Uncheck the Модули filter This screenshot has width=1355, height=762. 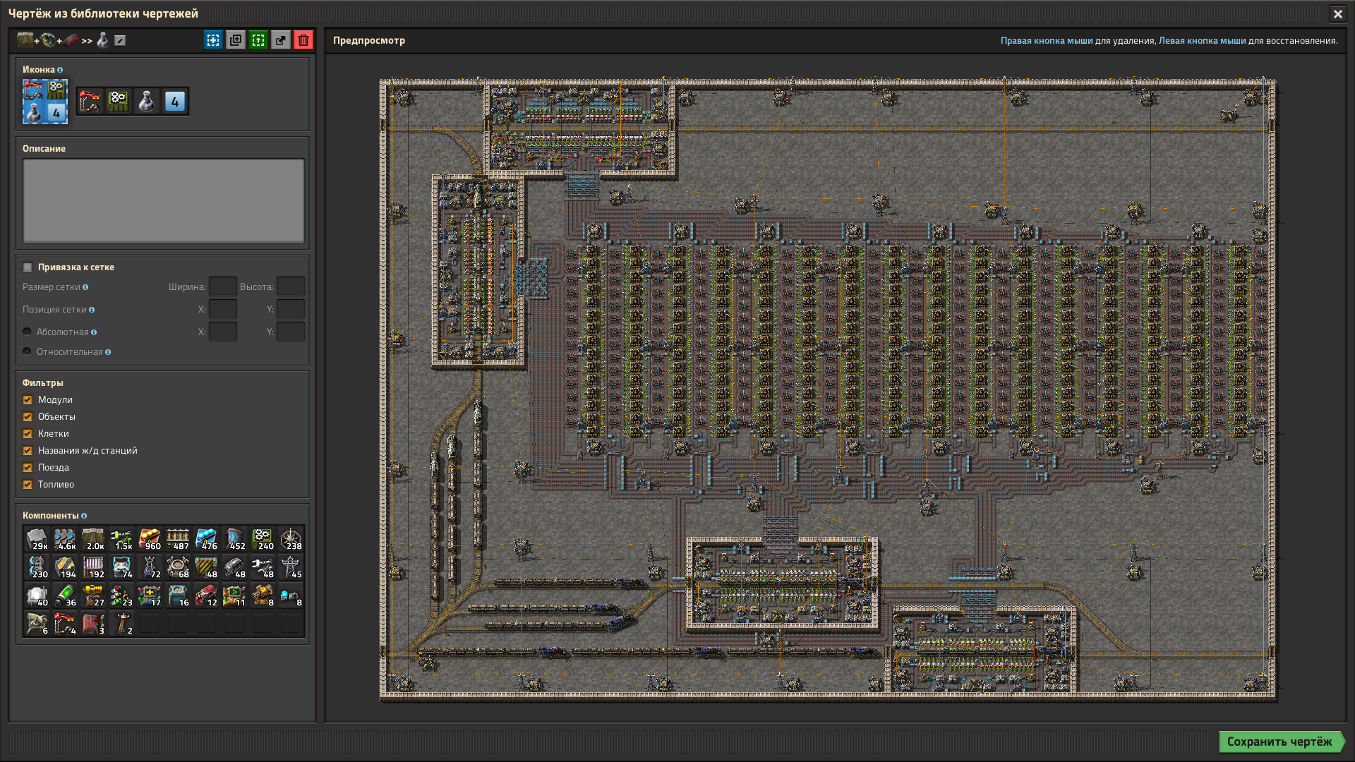28,399
